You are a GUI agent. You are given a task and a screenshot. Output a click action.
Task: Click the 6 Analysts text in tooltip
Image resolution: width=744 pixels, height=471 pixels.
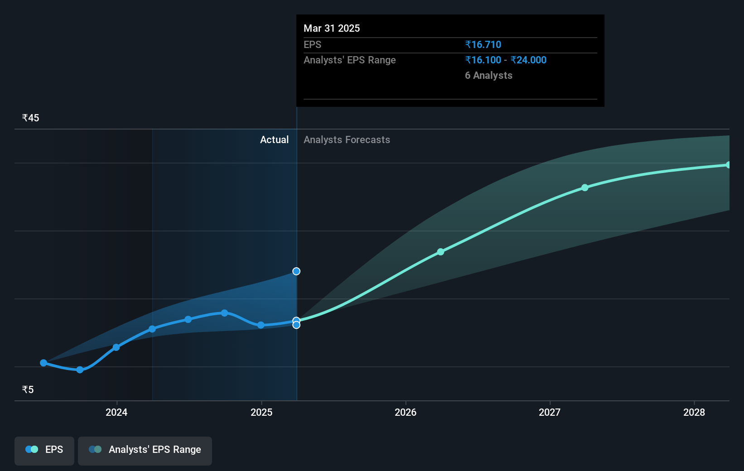488,76
